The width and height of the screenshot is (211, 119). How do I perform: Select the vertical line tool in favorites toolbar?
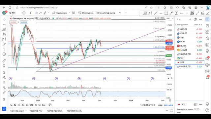pyautogui.click(x=187, y=13)
